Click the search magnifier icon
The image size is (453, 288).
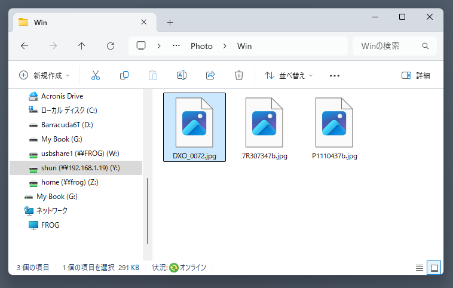click(426, 46)
